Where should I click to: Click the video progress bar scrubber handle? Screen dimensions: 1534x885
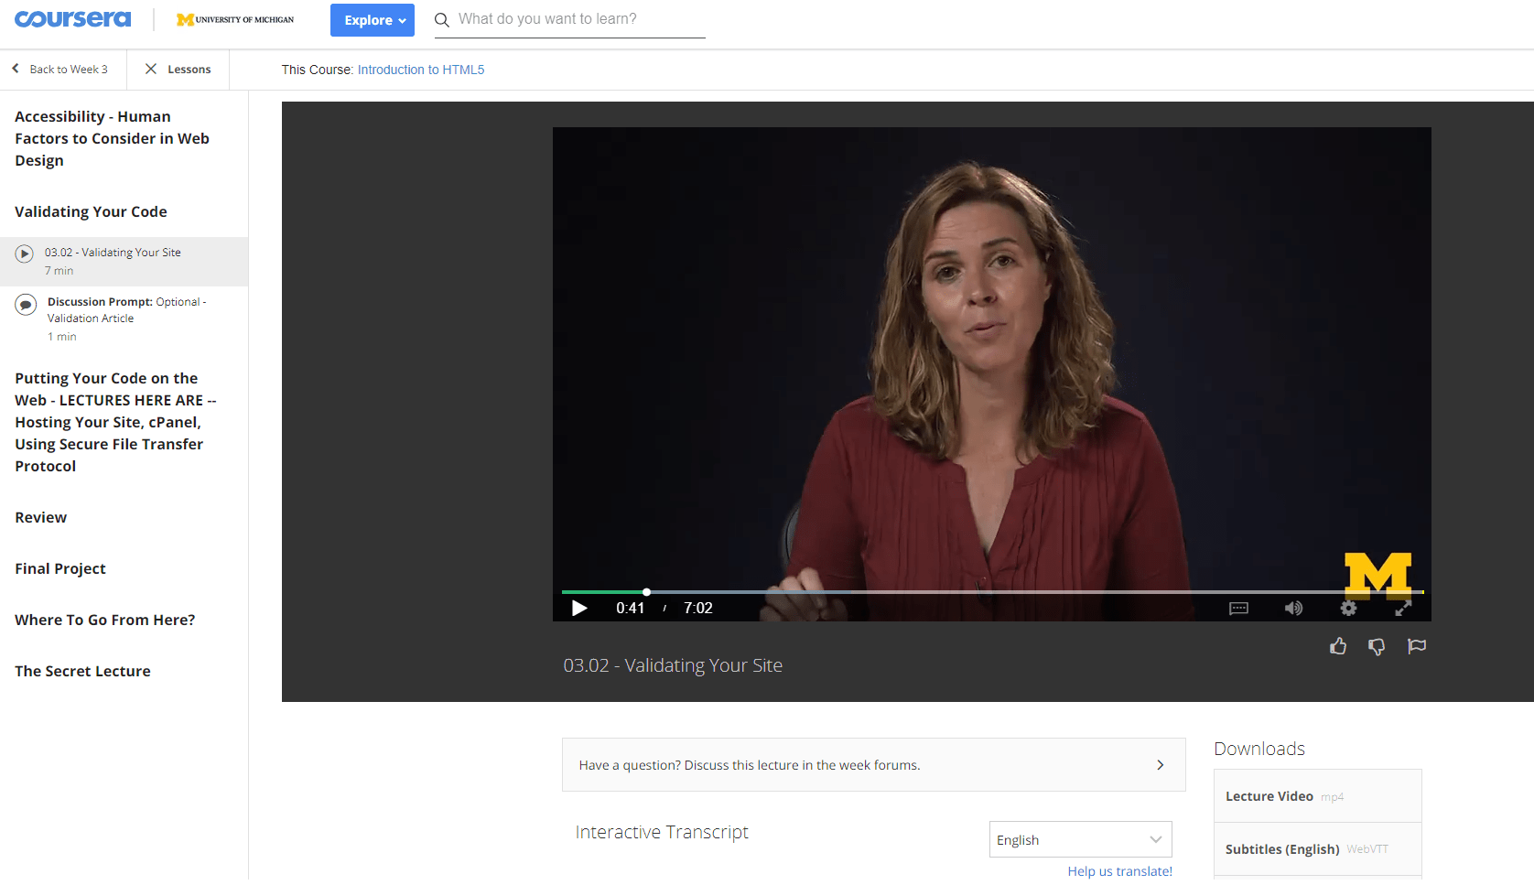point(646,592)
